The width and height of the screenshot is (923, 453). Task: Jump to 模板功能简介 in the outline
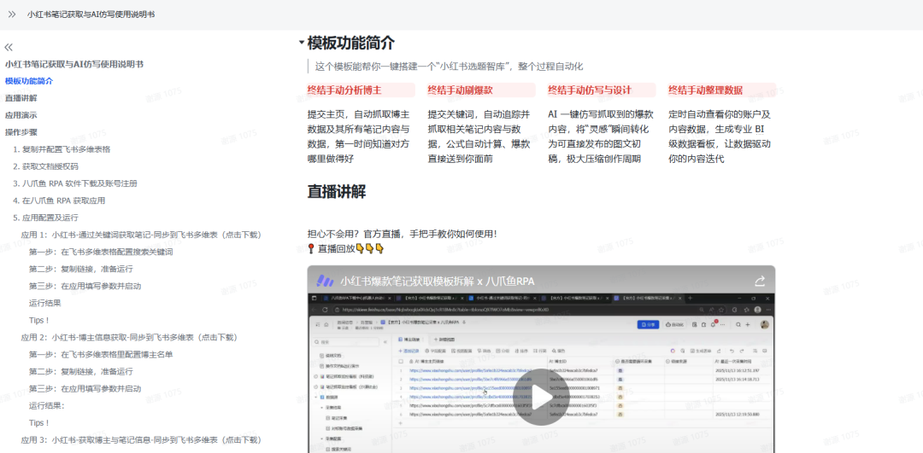click(x=29, y=81)
